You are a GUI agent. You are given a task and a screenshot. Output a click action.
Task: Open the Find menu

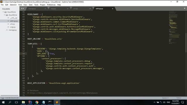point(20,5)
